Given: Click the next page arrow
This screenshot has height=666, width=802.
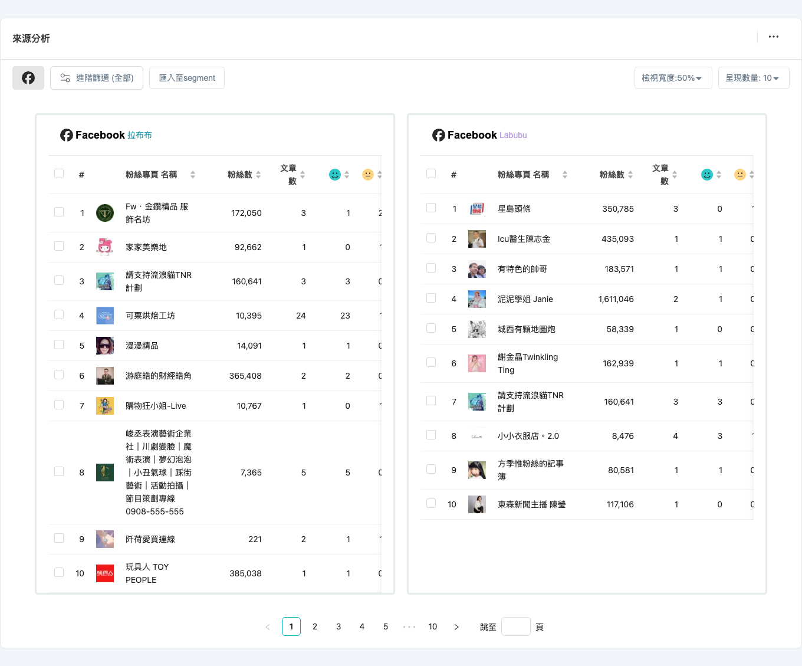Looking at the screenshot, I should (456, 626).
